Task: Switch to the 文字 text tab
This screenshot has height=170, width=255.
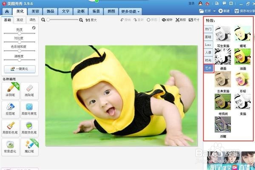Action: (66, 11)
